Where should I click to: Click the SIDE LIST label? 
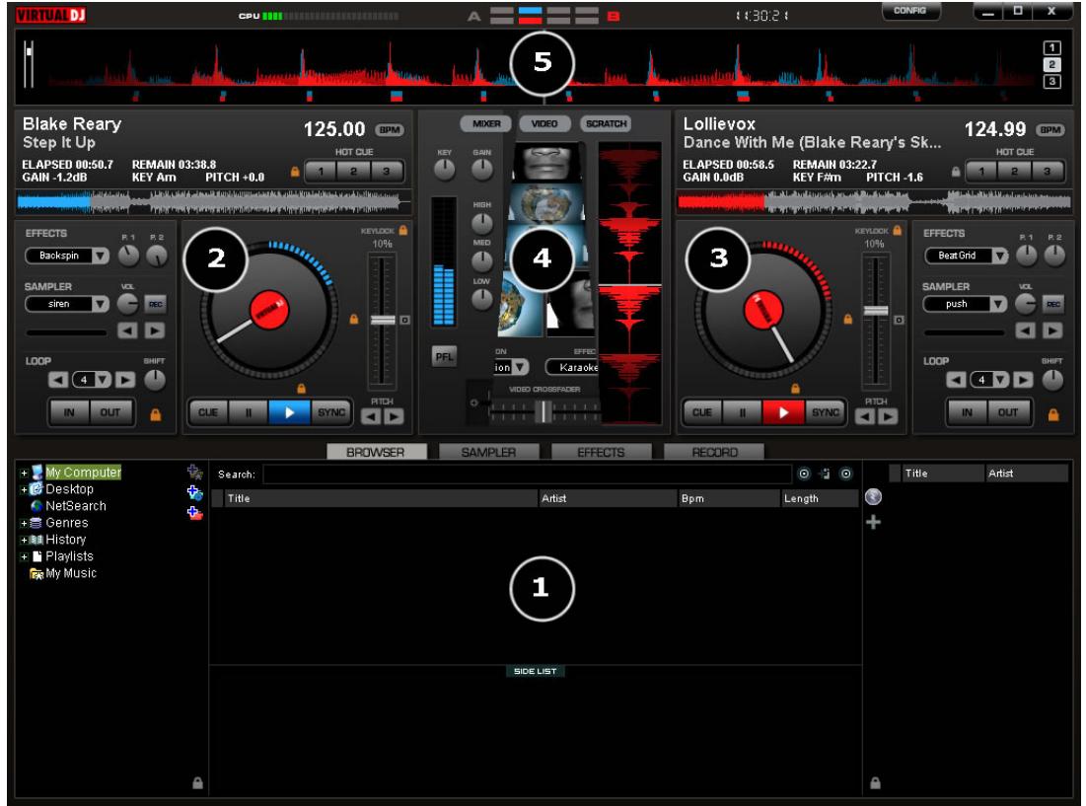(x=536, y=671)
